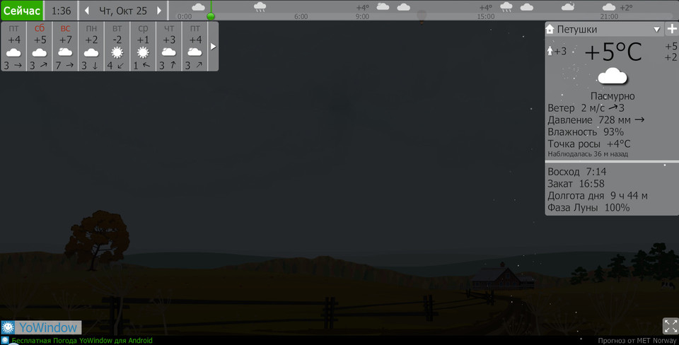Open YoWindow for Android link
This screenshot has height=345, width=679.
tap(81, 341)
